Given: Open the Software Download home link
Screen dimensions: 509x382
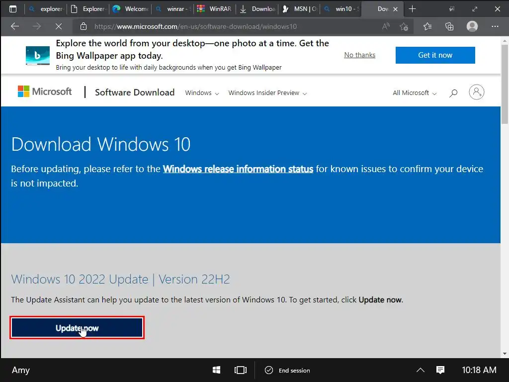Looking at the screenshot, I should point(135,92).
